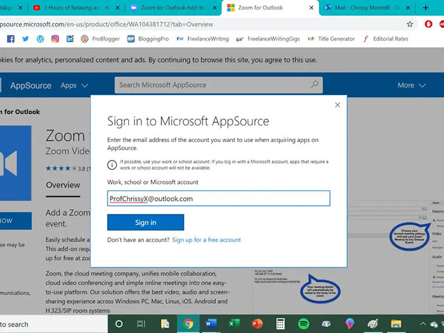Open the ProBlogger bookmark

[100, 39]
